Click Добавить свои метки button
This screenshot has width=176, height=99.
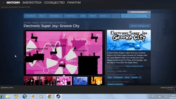coord(115,84)
